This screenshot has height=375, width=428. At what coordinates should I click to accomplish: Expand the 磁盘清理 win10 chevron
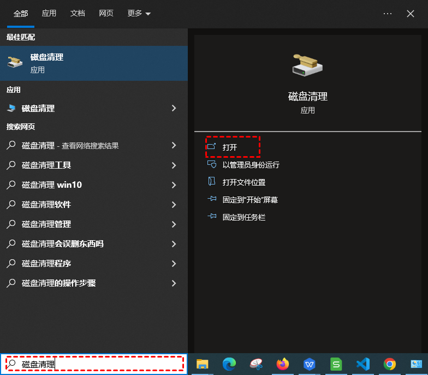coord(174,184)
